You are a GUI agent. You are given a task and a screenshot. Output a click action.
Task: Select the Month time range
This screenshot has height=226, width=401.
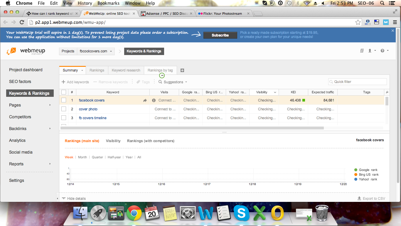point(82,157)
